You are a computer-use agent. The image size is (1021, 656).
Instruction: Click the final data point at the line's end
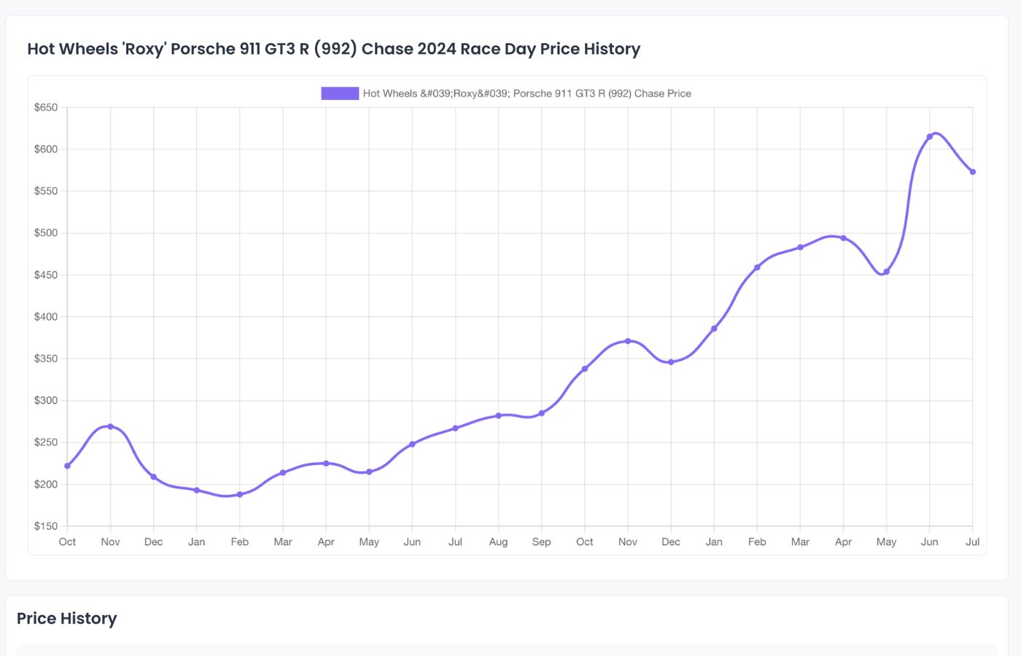(x=973, y=172)
